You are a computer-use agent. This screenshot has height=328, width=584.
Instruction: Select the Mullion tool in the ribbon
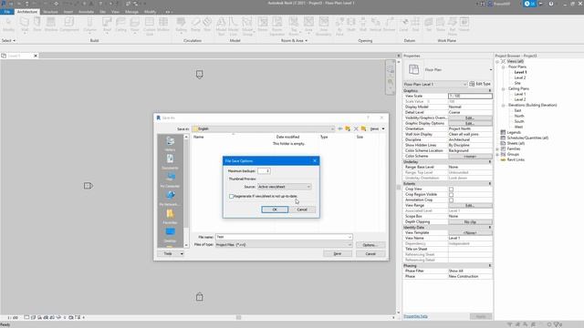(x=163, y=25)
